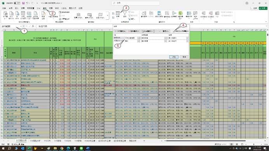
Task: Click the Save icon in title bar
Action: [23, 3]
